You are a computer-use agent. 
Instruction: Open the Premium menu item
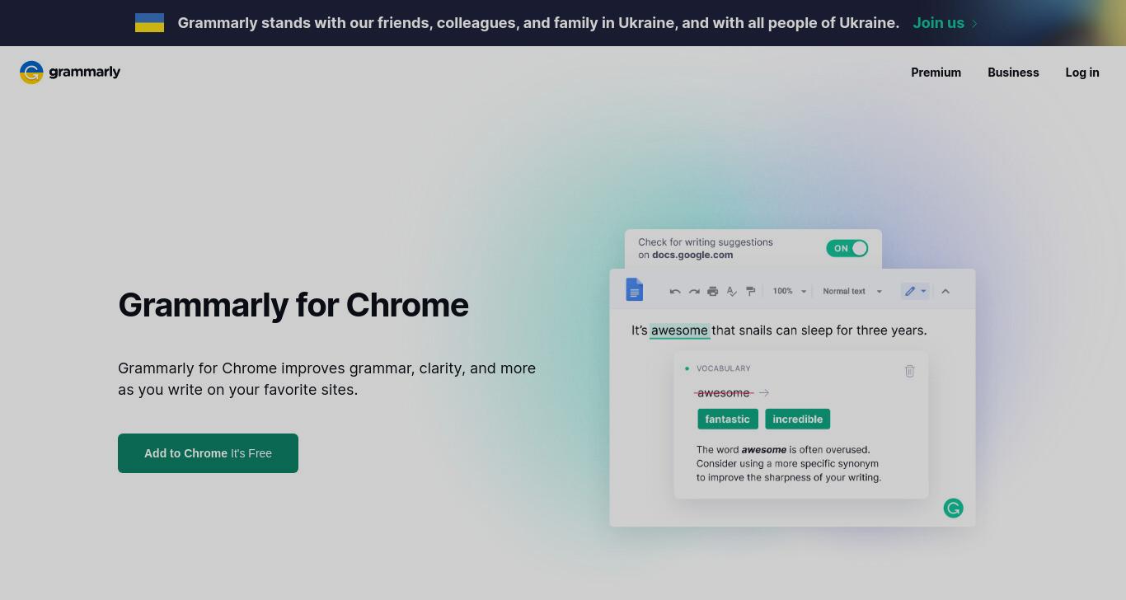click(x=936, y=73)
